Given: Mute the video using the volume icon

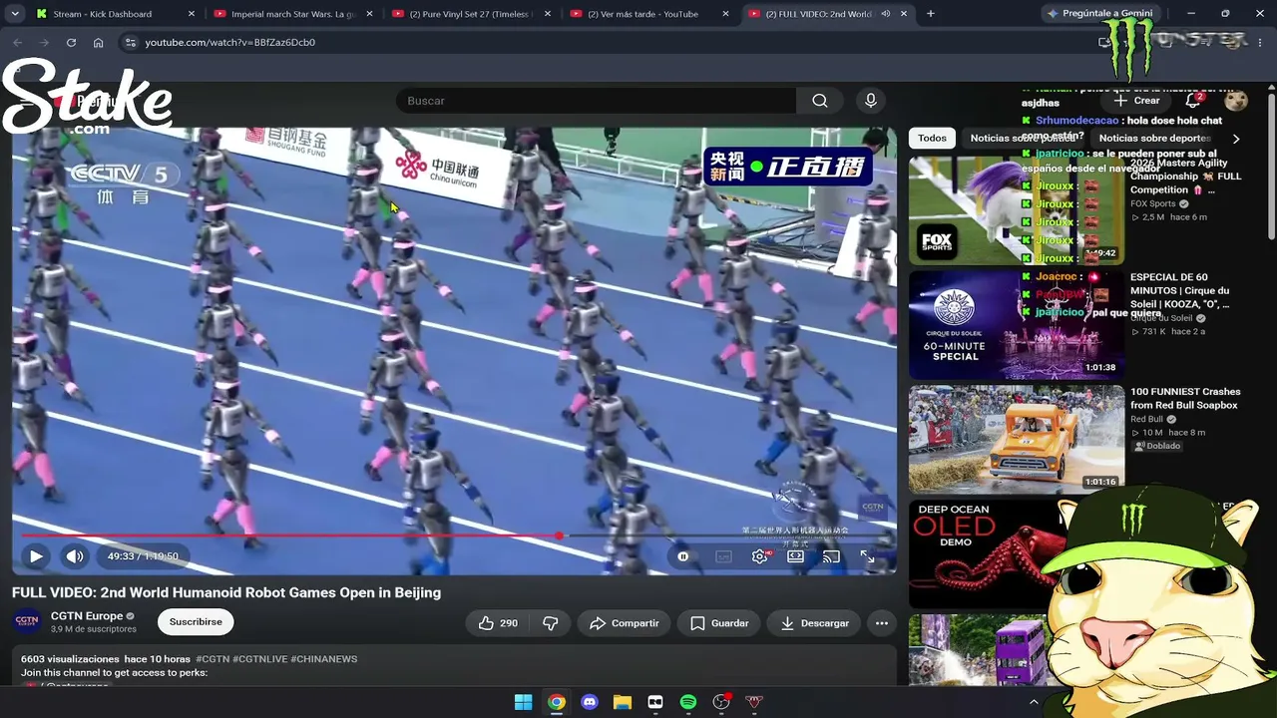Looking at the screenshot, I should click(75, 556).
